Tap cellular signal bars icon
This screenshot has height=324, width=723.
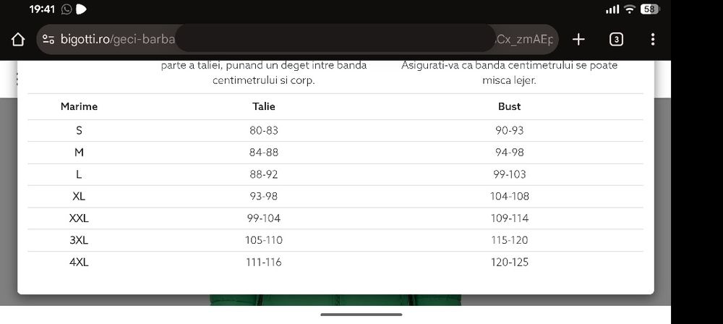(x=612, y=9)
